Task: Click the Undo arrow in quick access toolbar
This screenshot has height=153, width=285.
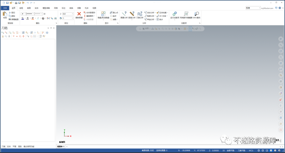Action: 28,3
